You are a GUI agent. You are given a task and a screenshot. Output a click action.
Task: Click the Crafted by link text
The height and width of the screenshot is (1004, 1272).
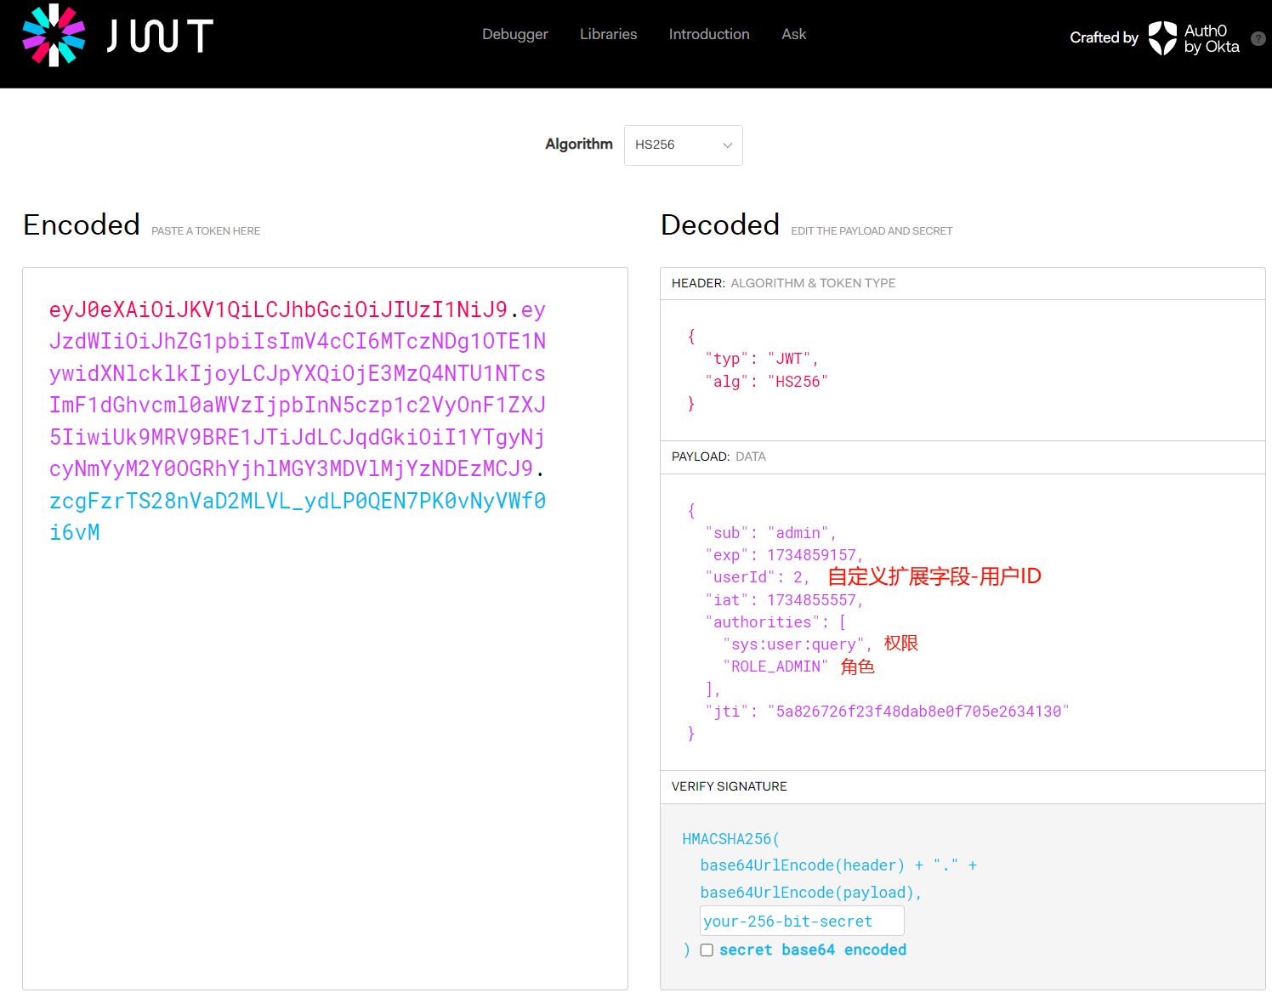pos(1104,37)
